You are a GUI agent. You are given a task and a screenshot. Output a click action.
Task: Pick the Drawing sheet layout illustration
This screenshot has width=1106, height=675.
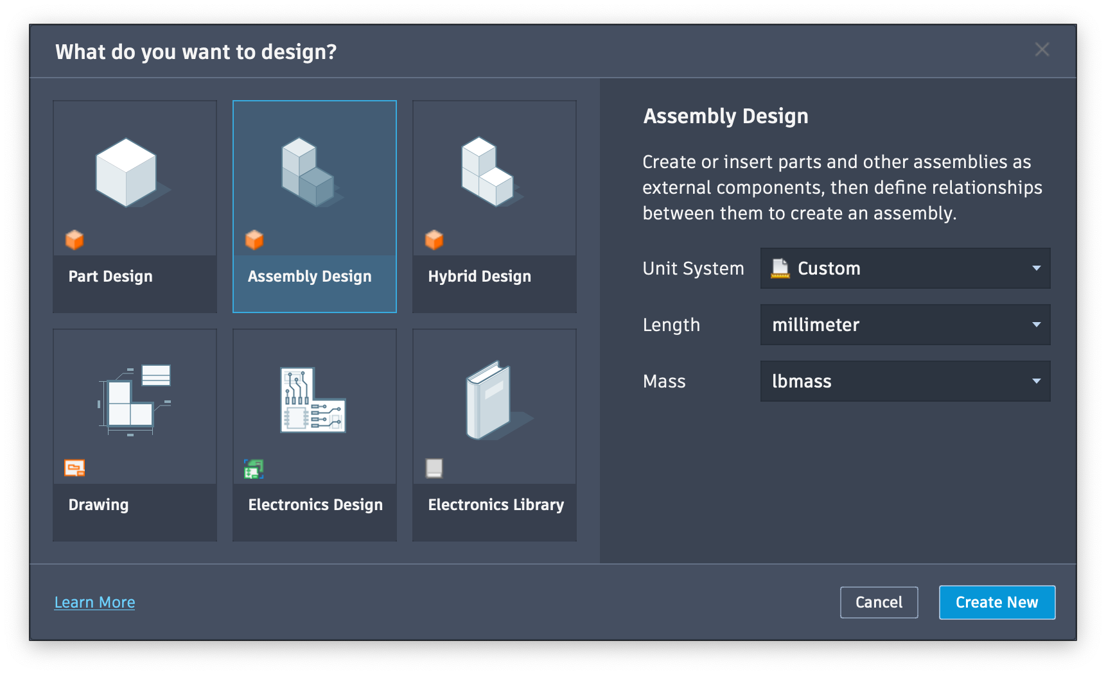134,400
